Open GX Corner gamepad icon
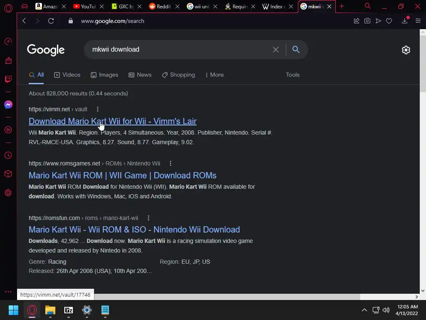 pyautogui.click(x=25, y=6)
